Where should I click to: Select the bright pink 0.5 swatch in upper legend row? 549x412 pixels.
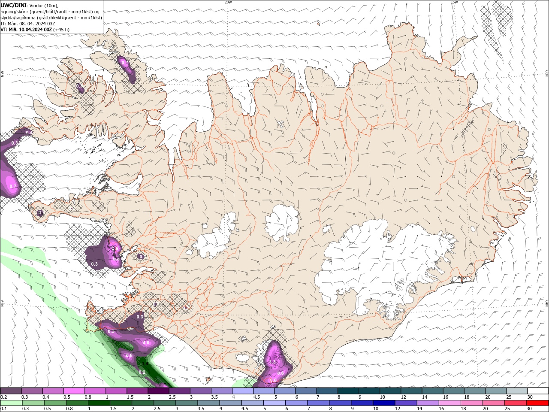(74, 391)
